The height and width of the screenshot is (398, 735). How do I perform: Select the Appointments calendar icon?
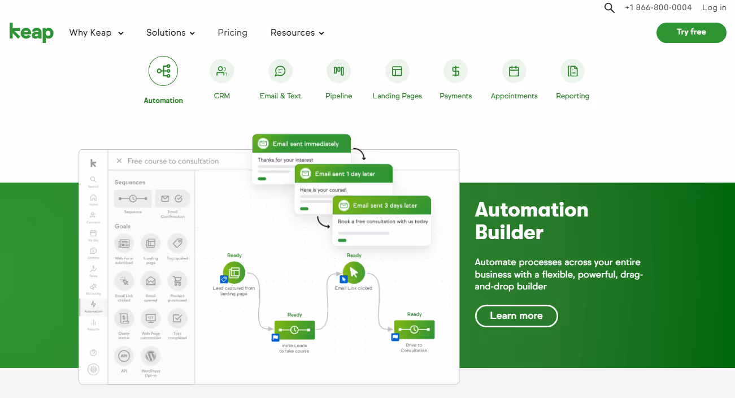coord(514,71)
